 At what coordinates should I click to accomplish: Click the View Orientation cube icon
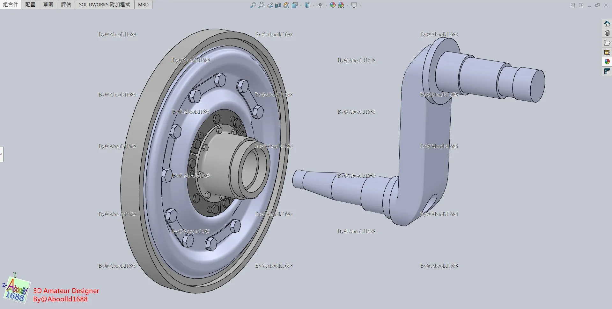coord(295,5)
